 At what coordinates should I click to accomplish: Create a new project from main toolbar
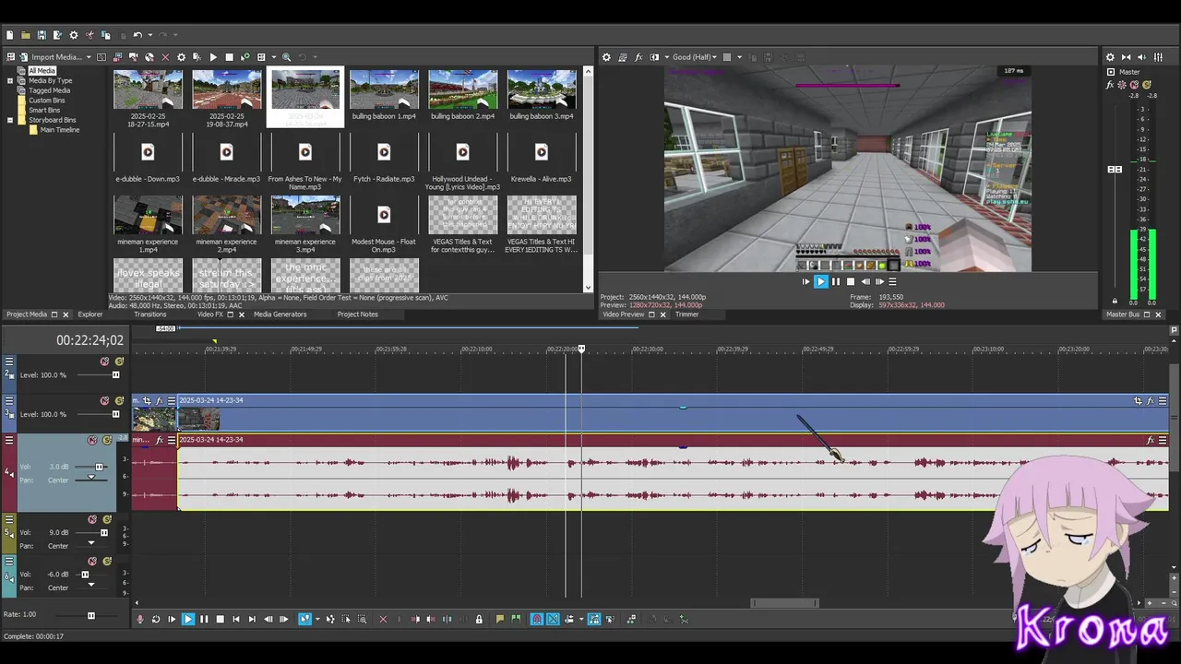point(10,35)
